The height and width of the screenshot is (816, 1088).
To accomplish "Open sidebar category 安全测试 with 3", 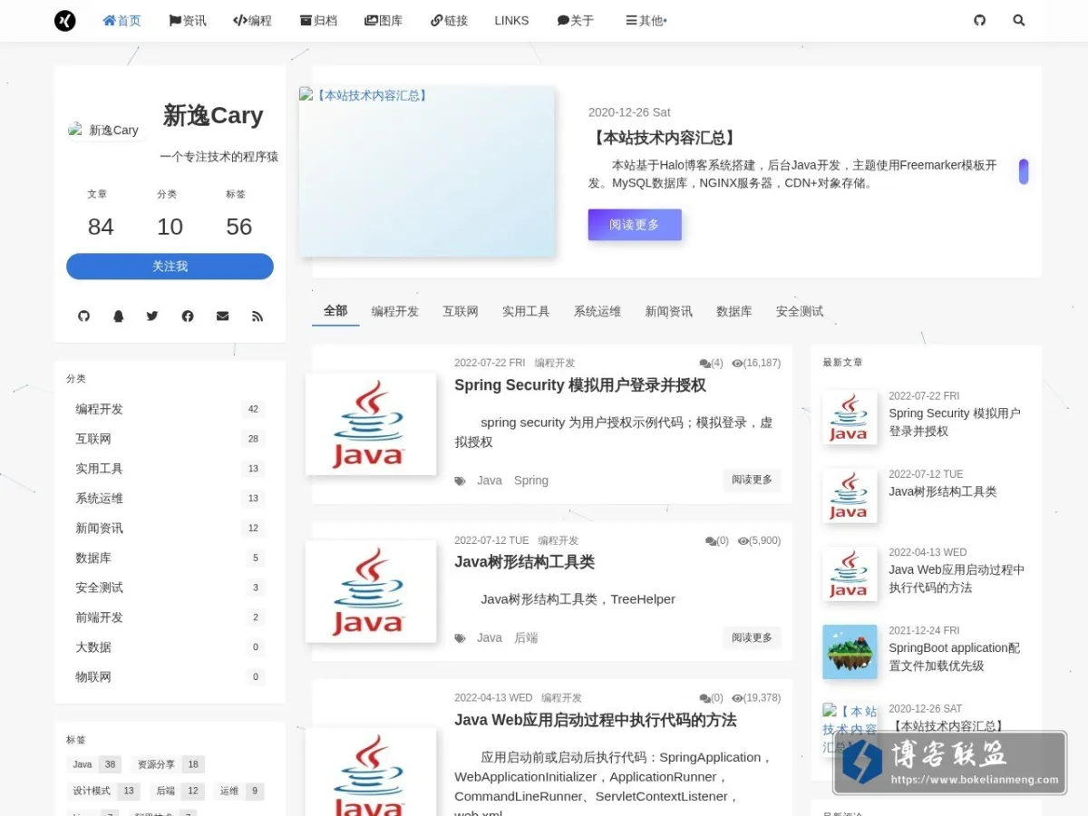I will [x=170, y=588].
